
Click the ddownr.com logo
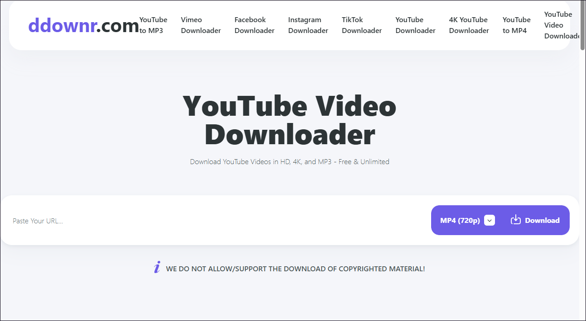(83, 26)
